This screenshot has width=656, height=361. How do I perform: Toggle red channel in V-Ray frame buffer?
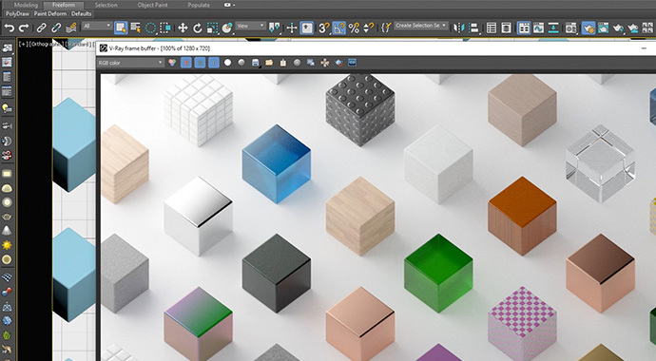click(x=186, y=63)
